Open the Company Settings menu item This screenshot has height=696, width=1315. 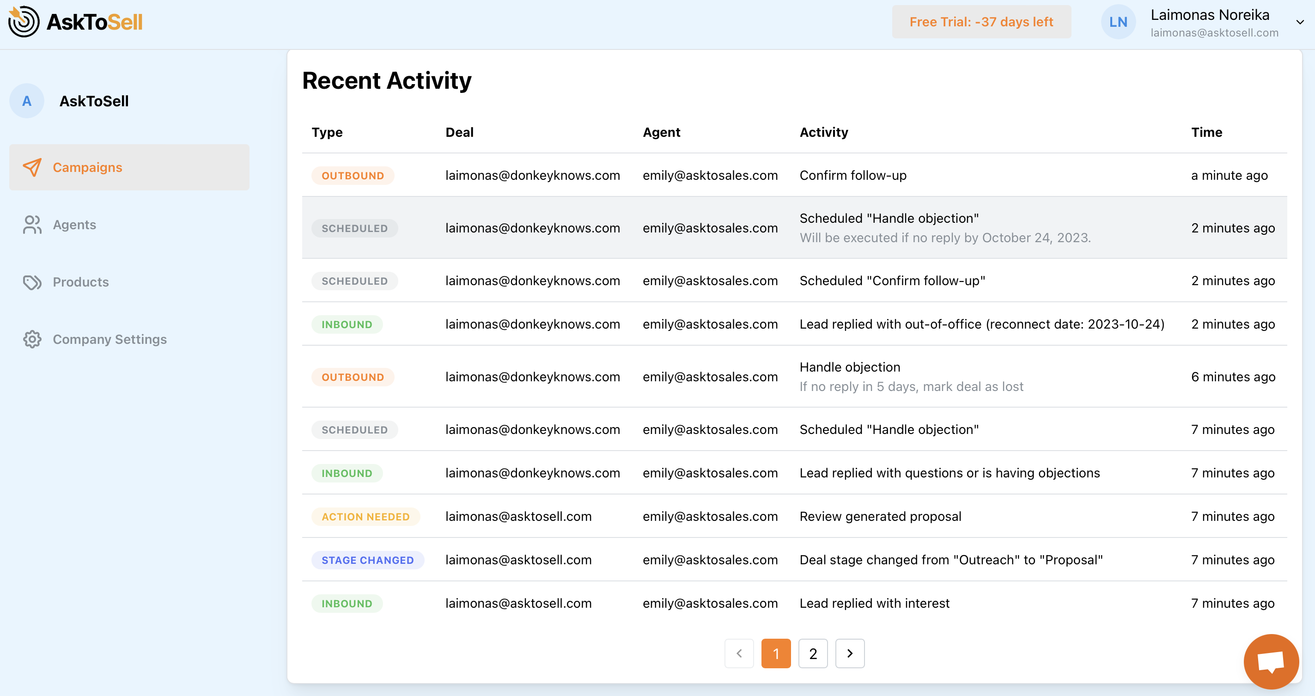(110, 339)
